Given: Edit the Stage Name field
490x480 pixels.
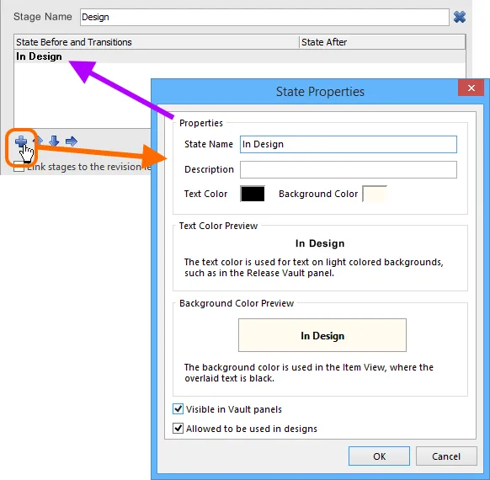Looking at the screenshot, I should click(x=264, y=17).
